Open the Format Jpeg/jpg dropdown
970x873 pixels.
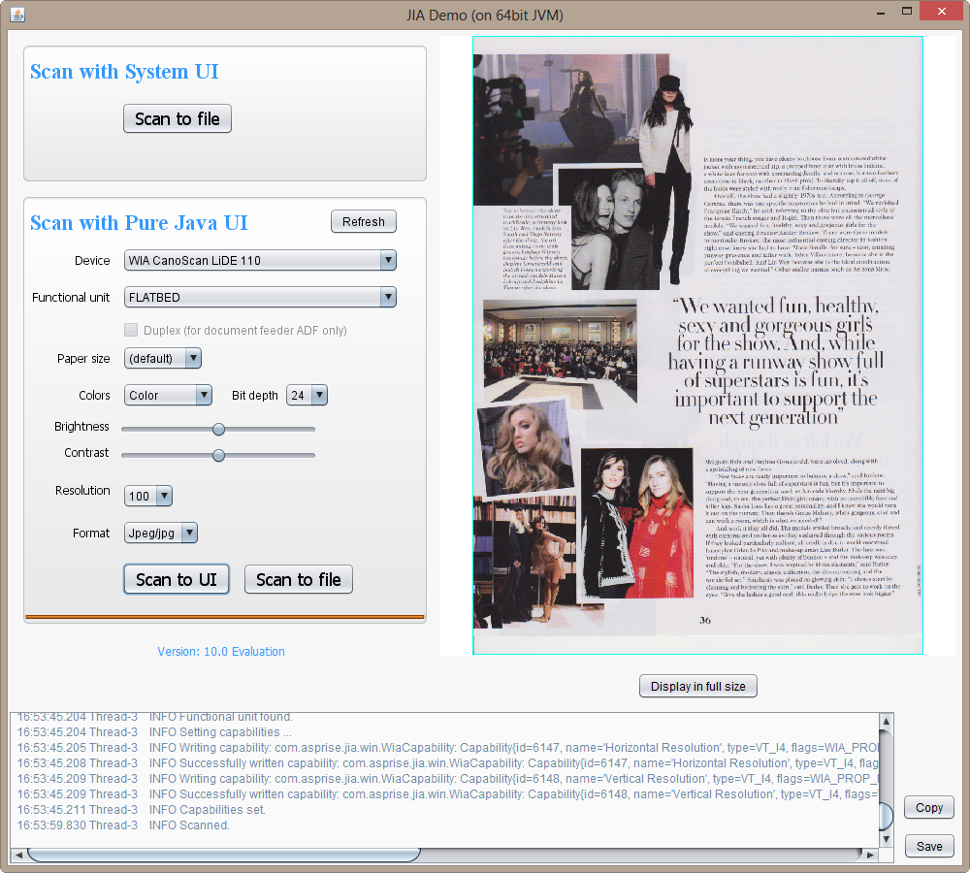(x=161, y=533)
